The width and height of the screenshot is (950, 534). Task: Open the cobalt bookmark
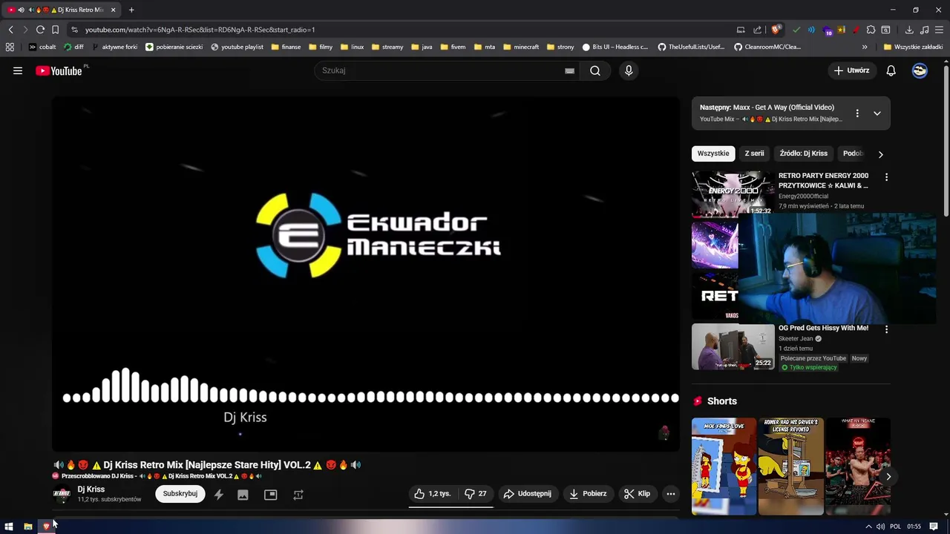[42, 47]
